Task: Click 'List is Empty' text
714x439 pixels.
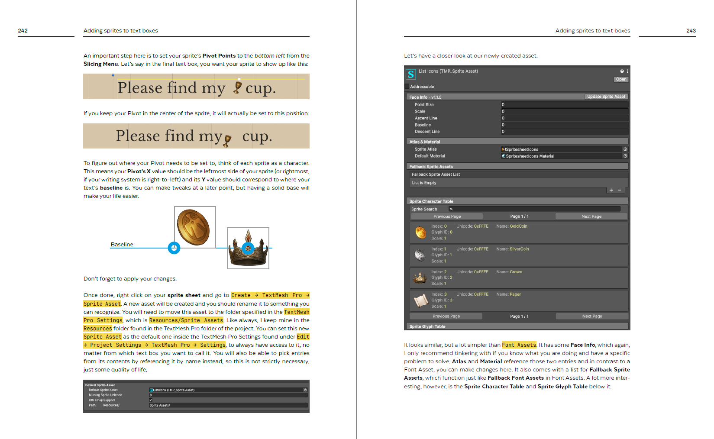Action: tap(424, 183)
